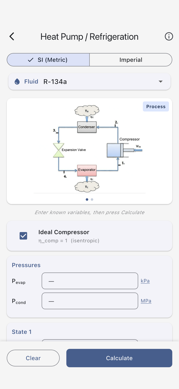Collapse the State 1 section header
This screenshot has width=179, height=389.
click(x=22, y=332)
